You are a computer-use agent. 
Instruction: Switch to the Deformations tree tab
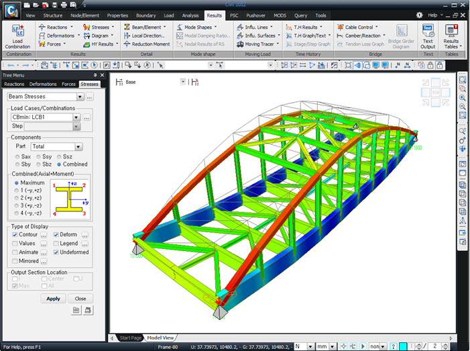(x=43, y=85)
